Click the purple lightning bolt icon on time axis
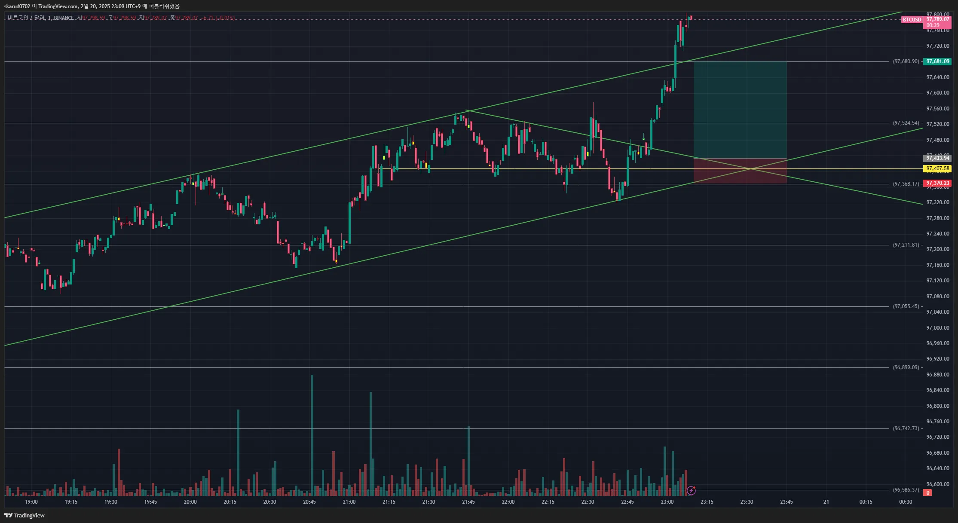This screenshot has height=523, width=958. (x=691, y=490)
